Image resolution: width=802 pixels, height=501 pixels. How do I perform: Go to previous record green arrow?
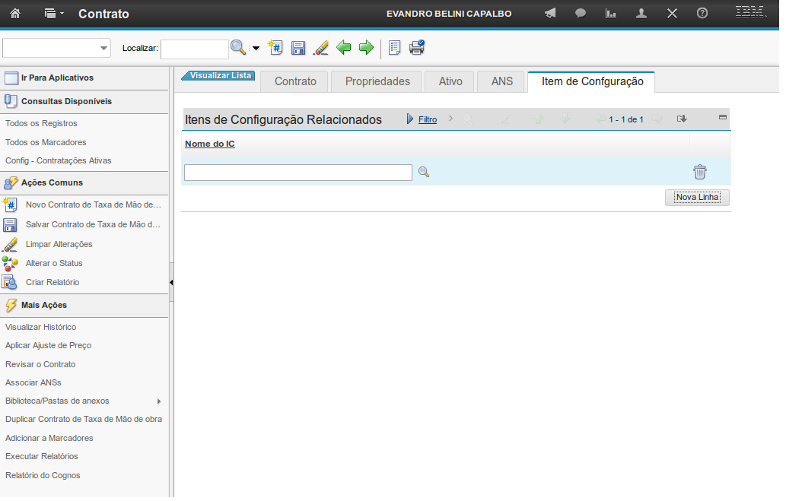click(x=344, y=48)
